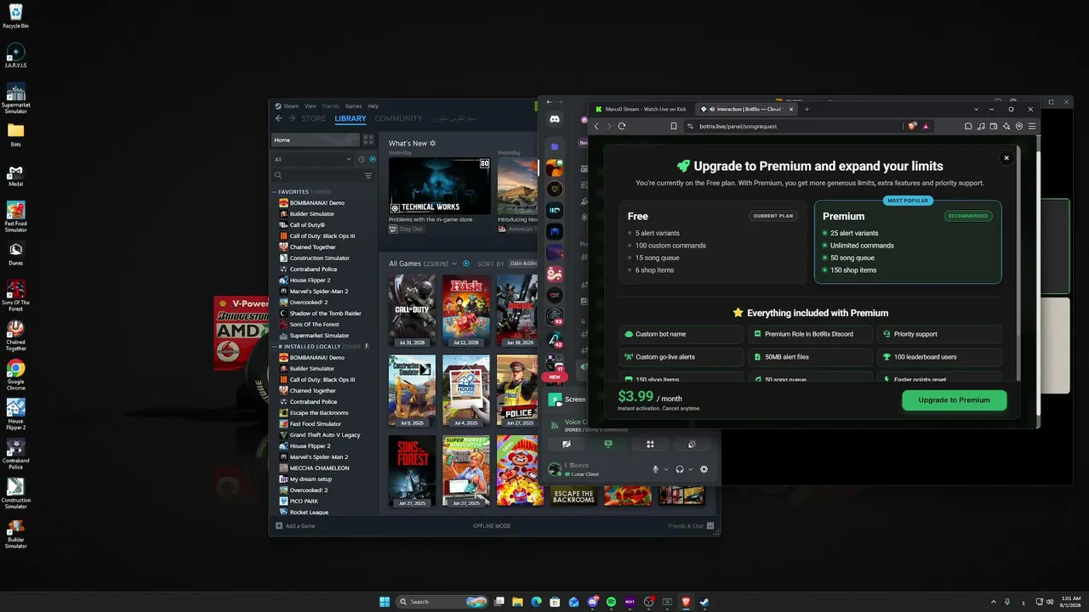The image size is (1089, 612).
Task: Go back in Steam navigation
Action: (x=278, y=119)
